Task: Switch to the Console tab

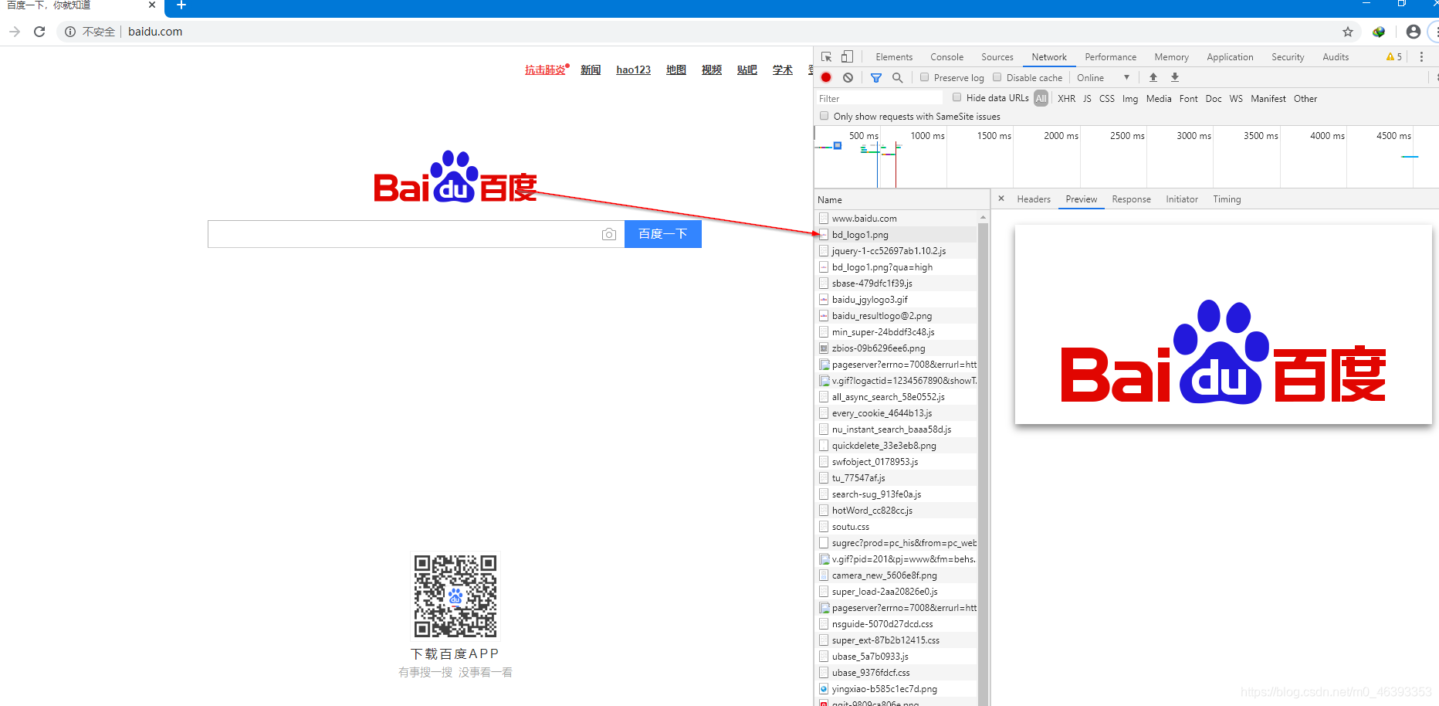Action: tap(946, 57)
